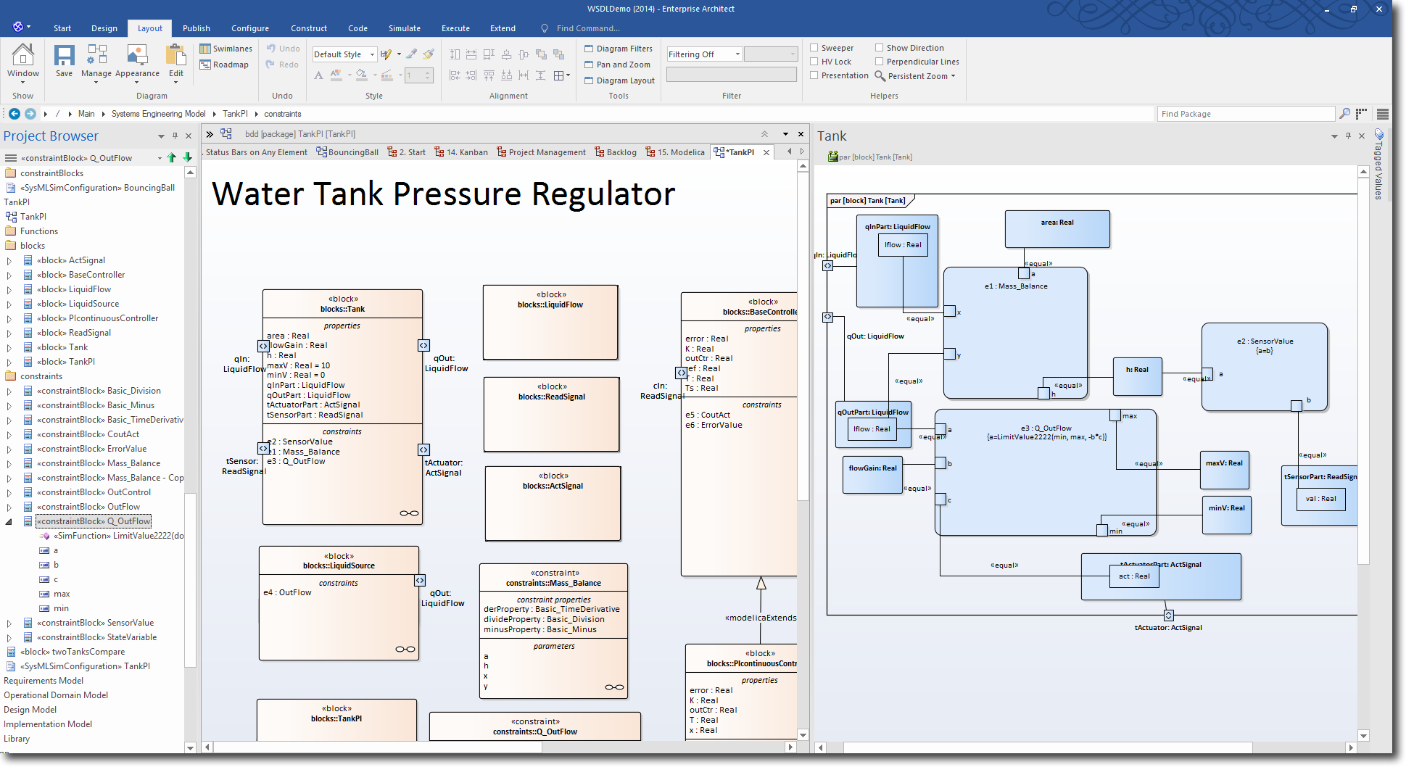Screen dimensions: 1414x775
Task: Click the Manage button in Diagram group
Action: [96, 62]
